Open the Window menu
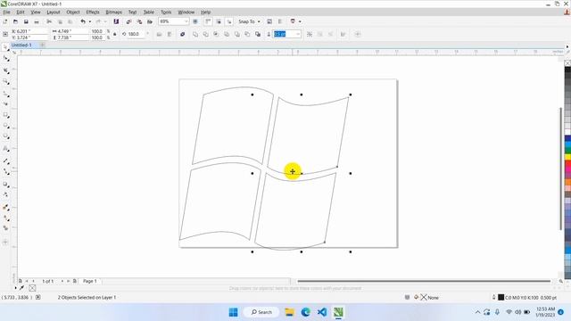This screenshot has height=321, width=571. pos(186,12)
